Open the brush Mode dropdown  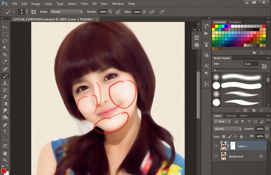click(x=66, y=12)
